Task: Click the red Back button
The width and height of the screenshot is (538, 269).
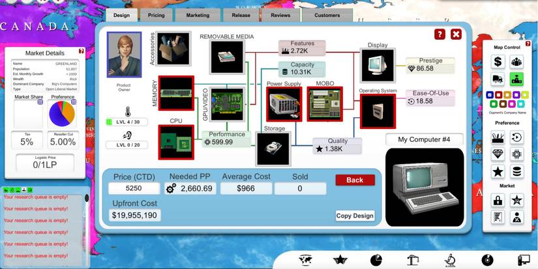Action: coord(355,180)
